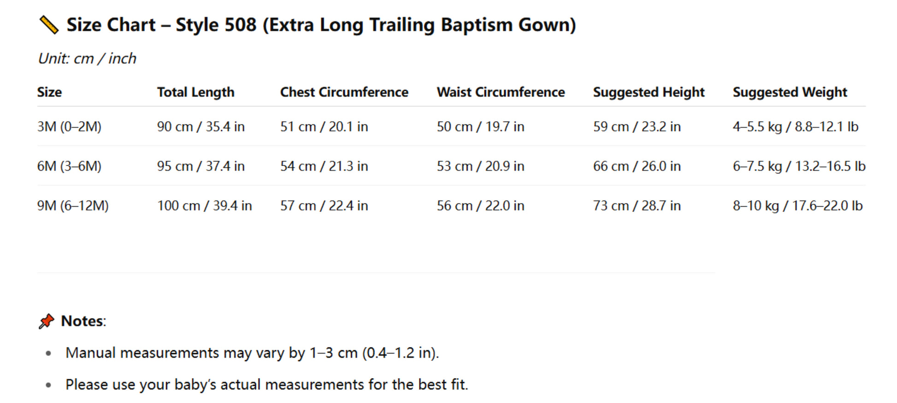
Task: Click the ruler icon beside Size Chart title
Action: 48,25
